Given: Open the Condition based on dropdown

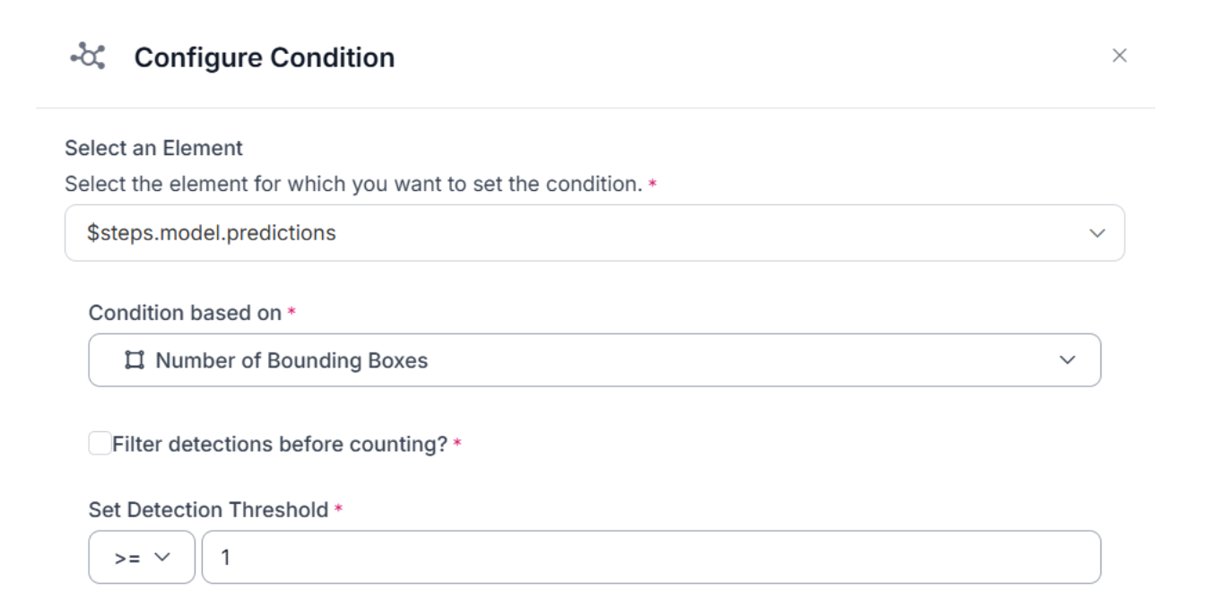Looking at the screenshot, I should pos(594,360).
